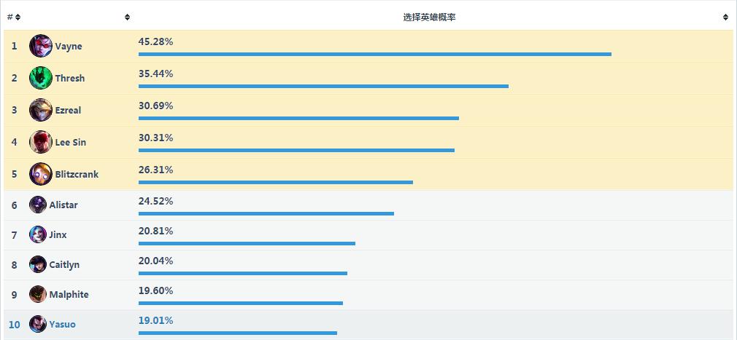Image resolution: width=737 pixels, height=340 pixels.
Task: Click the 选择英雄概率 column header
Action: coord(430,17)
